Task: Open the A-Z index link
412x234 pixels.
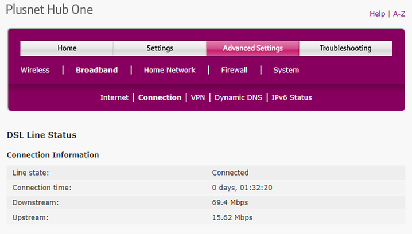Action: coord(399,14)
